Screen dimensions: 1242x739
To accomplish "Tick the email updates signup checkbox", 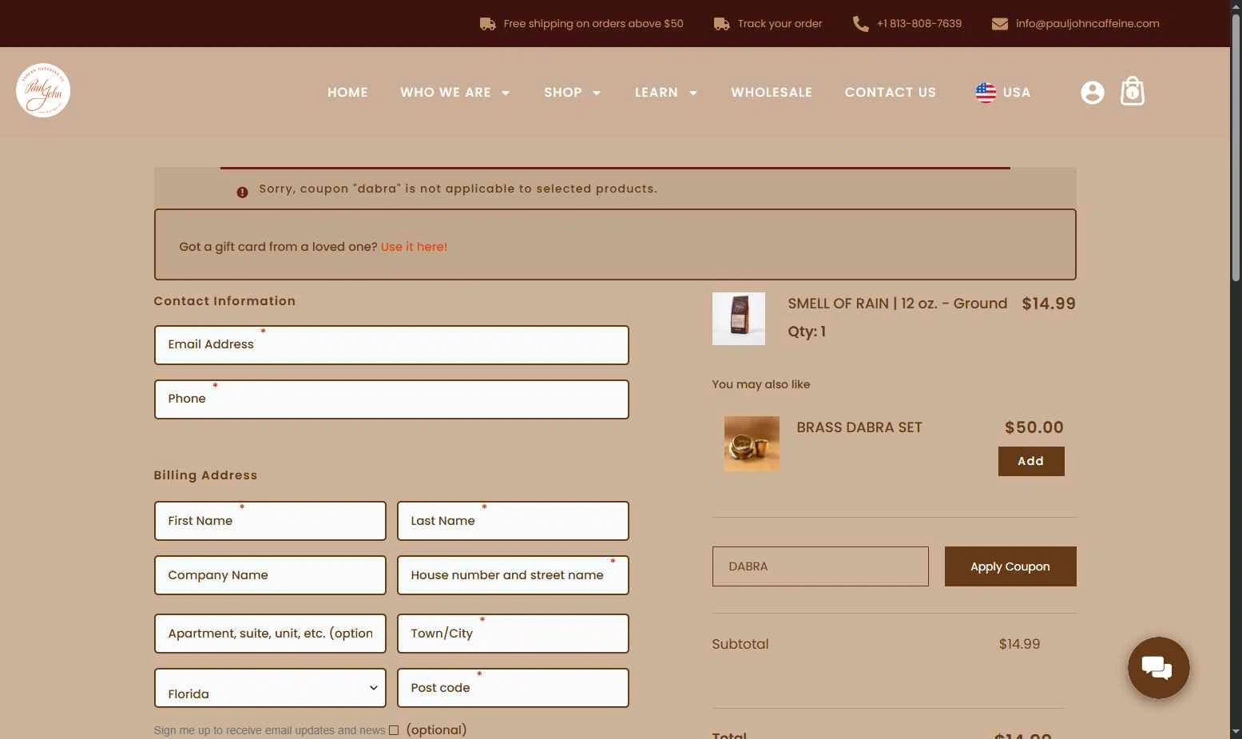I will (394, 730).
